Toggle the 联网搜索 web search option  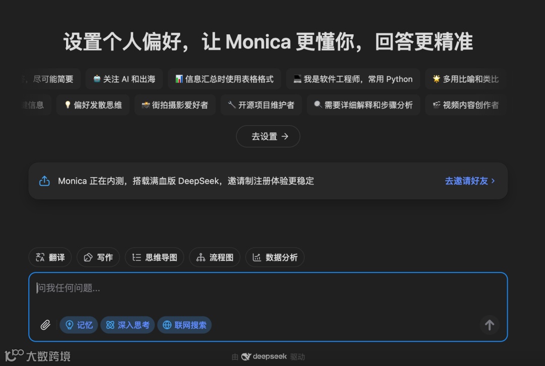(x=185, y=325)
